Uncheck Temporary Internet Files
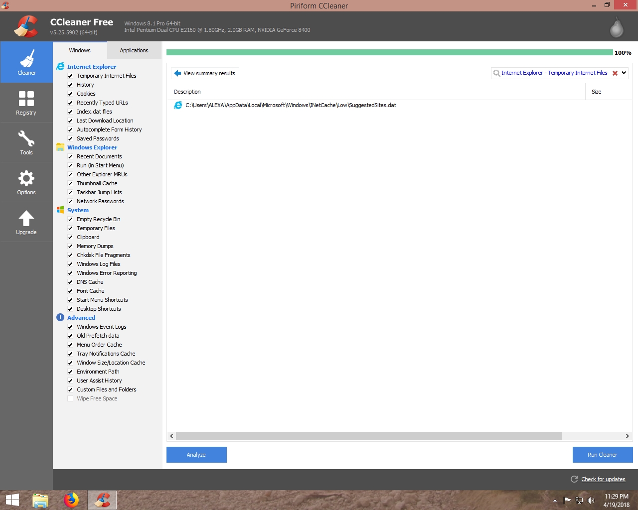638x510 pixels. pyautogui.click(x=70, y=76)
